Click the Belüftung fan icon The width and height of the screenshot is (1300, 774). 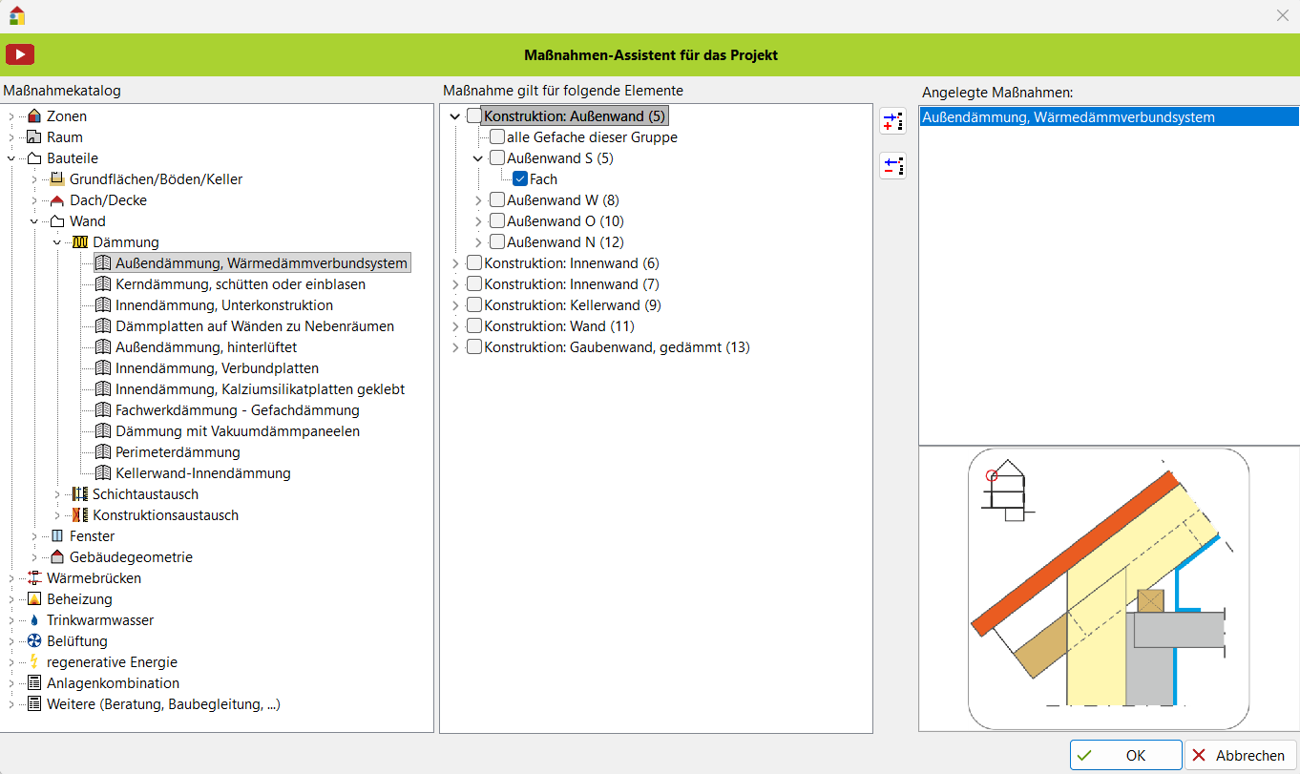tap(35, 641)
